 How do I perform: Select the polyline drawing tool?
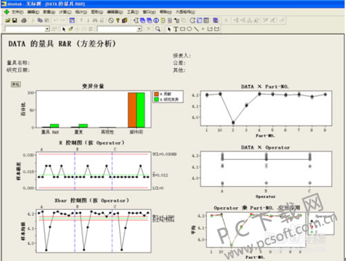210,29
